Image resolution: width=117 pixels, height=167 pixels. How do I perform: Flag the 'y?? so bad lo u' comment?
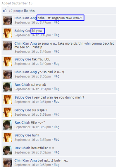[56, 76]
